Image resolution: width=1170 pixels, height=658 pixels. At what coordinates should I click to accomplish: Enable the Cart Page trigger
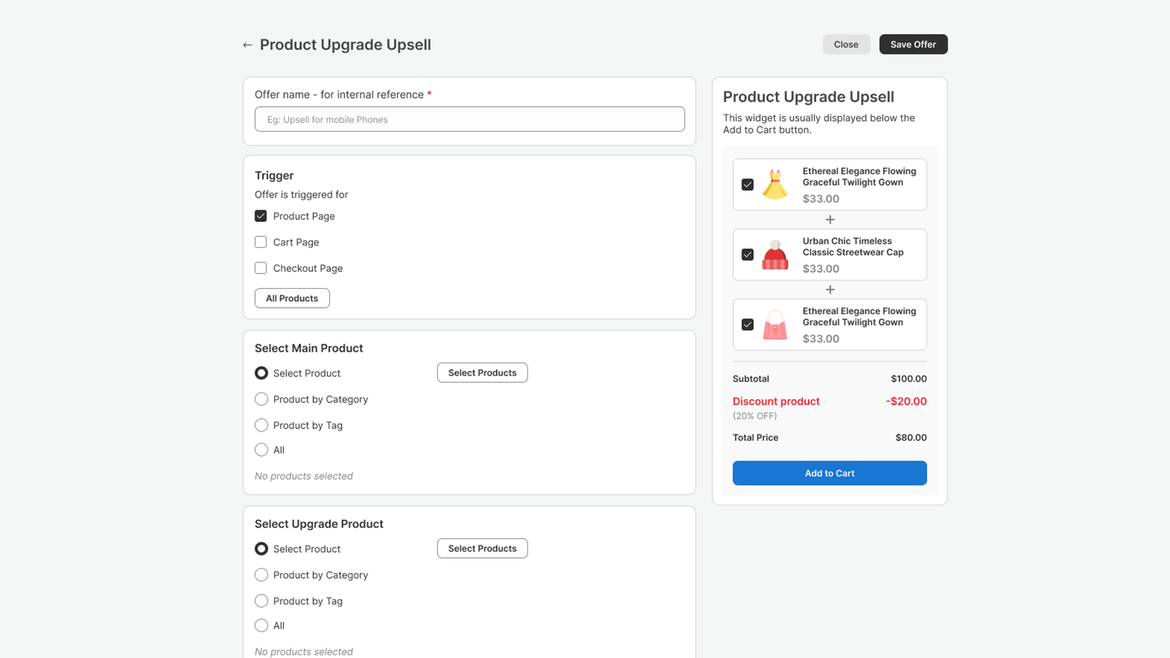(x=260, y=242)
